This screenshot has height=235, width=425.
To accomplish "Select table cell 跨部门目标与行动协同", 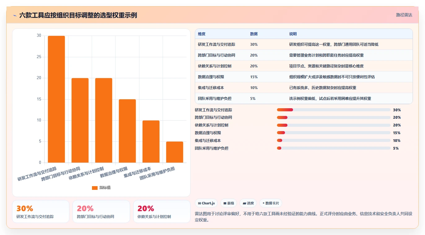I will [x=217, y=55].
